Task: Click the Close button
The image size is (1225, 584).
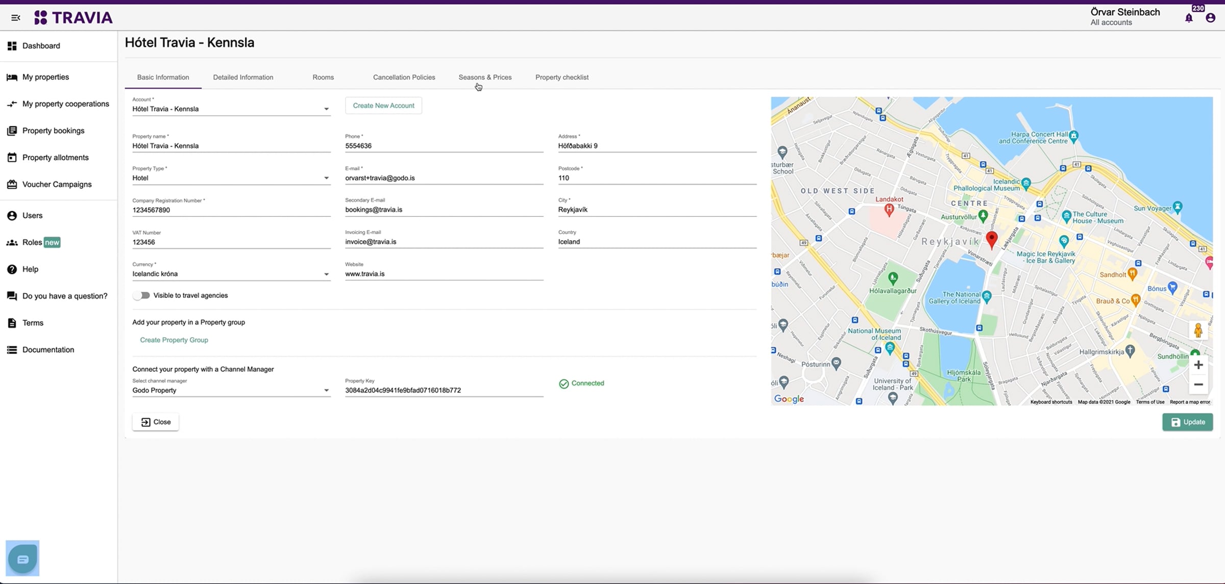Action: (156, 422)
